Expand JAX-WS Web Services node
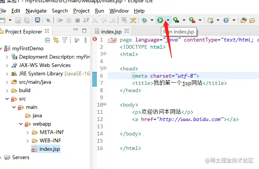Viewport: 259px width, 169px height. point(7,65)
